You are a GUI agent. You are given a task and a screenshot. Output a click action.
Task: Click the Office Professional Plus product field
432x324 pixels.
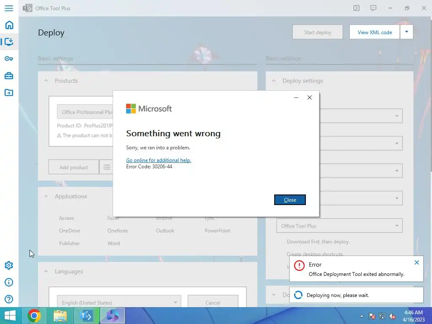(x=85, y=112)
